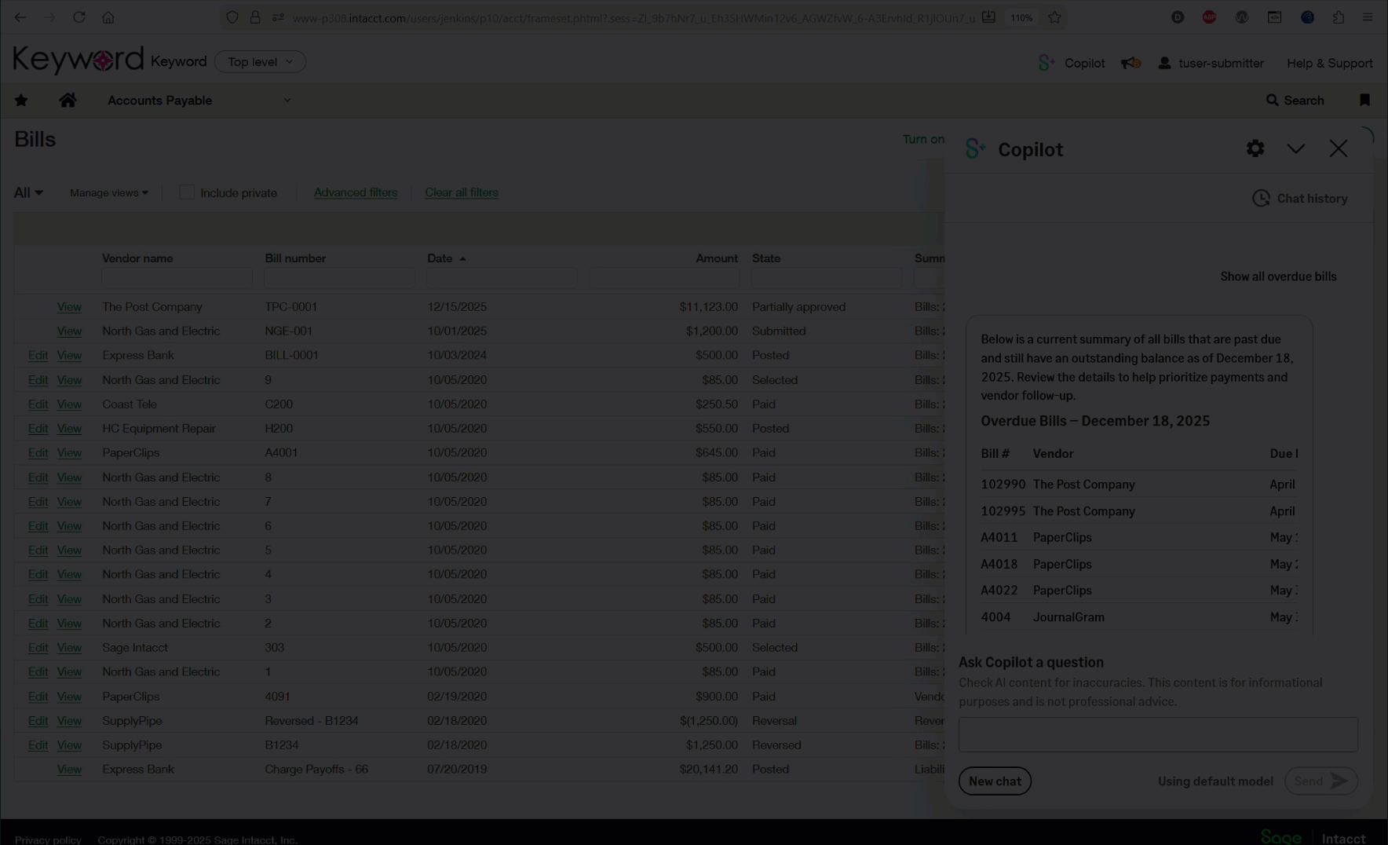This screenshot has height=845, width=1388.
Task: View Express Bank Charge Payoffs - 66
Action: (x=69, y=770)
